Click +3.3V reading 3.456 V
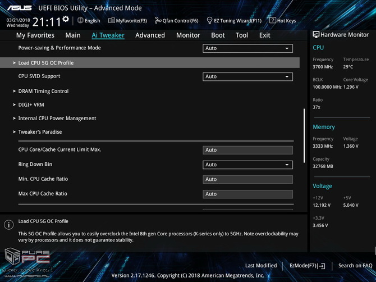 [x=320, y=225]
